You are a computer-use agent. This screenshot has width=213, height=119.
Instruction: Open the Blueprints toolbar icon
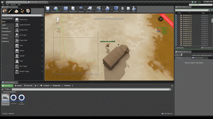click(x=90, y=9)
